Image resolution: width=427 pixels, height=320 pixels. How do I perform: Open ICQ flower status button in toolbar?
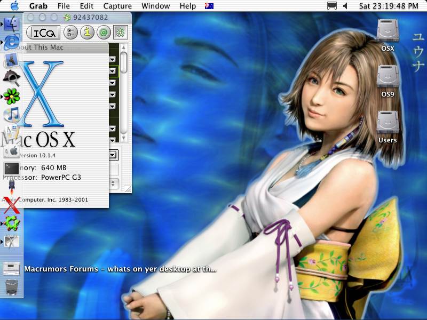coord(121,33)
